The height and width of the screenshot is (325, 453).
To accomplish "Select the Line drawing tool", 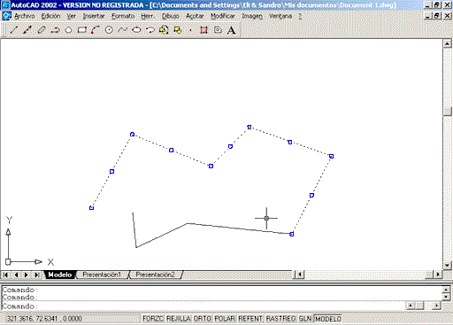I will [x=13, y=30].
